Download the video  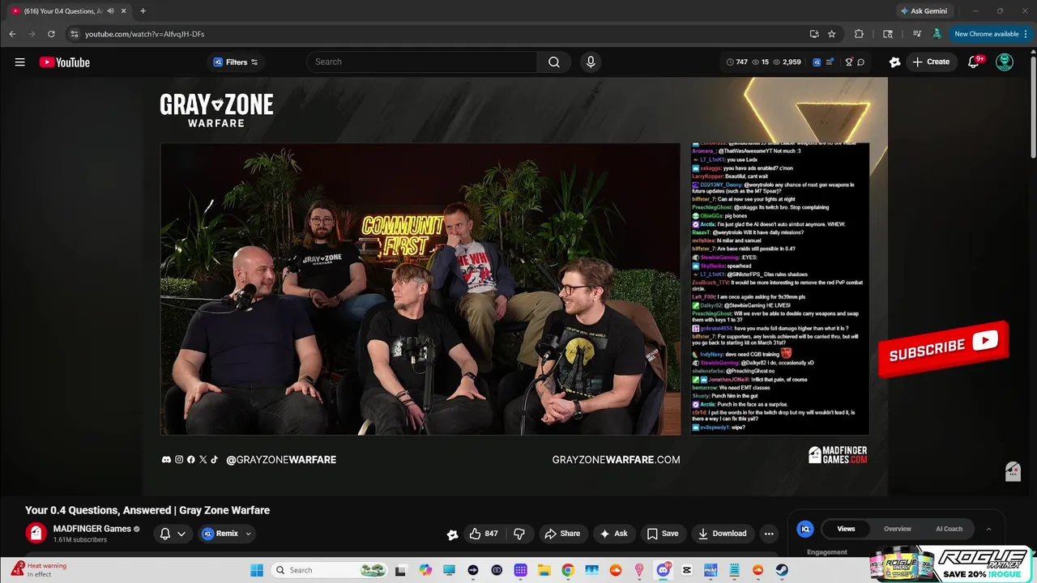(723, 534)
